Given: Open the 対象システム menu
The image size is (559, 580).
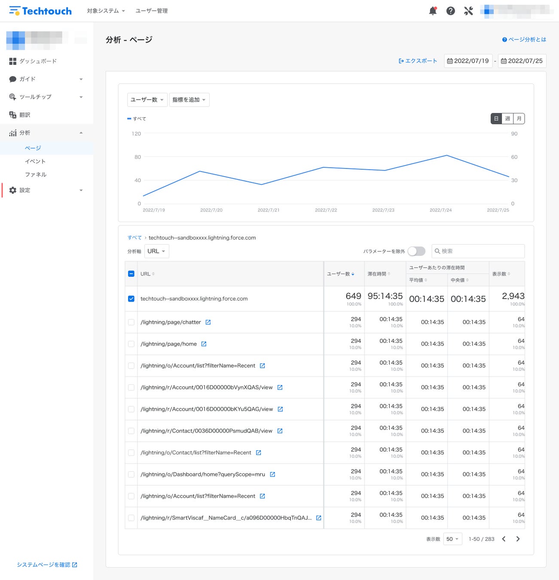Looking at the screenshot, I should pos(106,11).
